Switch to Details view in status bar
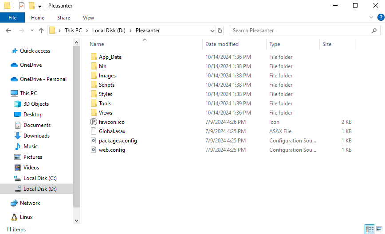The height and width of the screenshot is (234, 385). coord(369,229)
